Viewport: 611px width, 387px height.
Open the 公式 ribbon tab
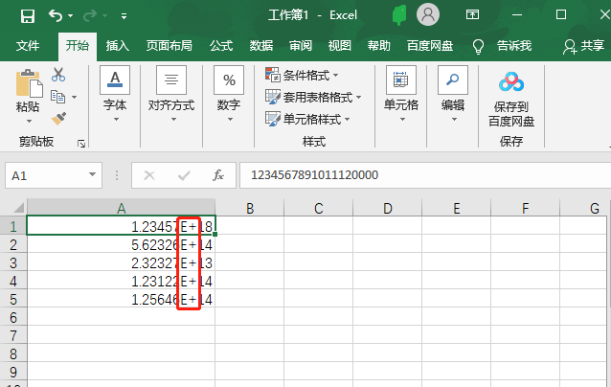coord(221,45)
